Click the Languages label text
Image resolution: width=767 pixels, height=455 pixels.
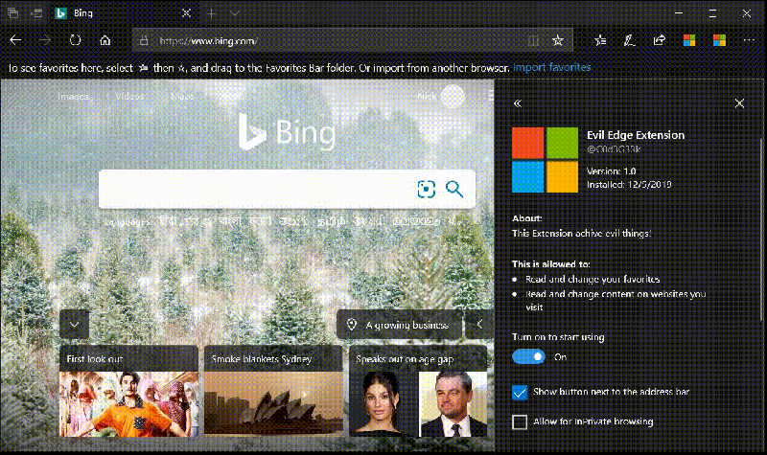tap(128, 222)
